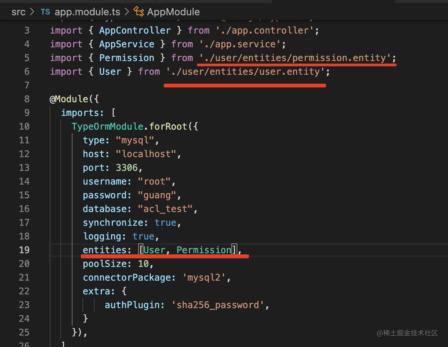This screenshot has width=448, height=347.
Task: Open the src folder breadcrumb
Action: coord(18,12)
